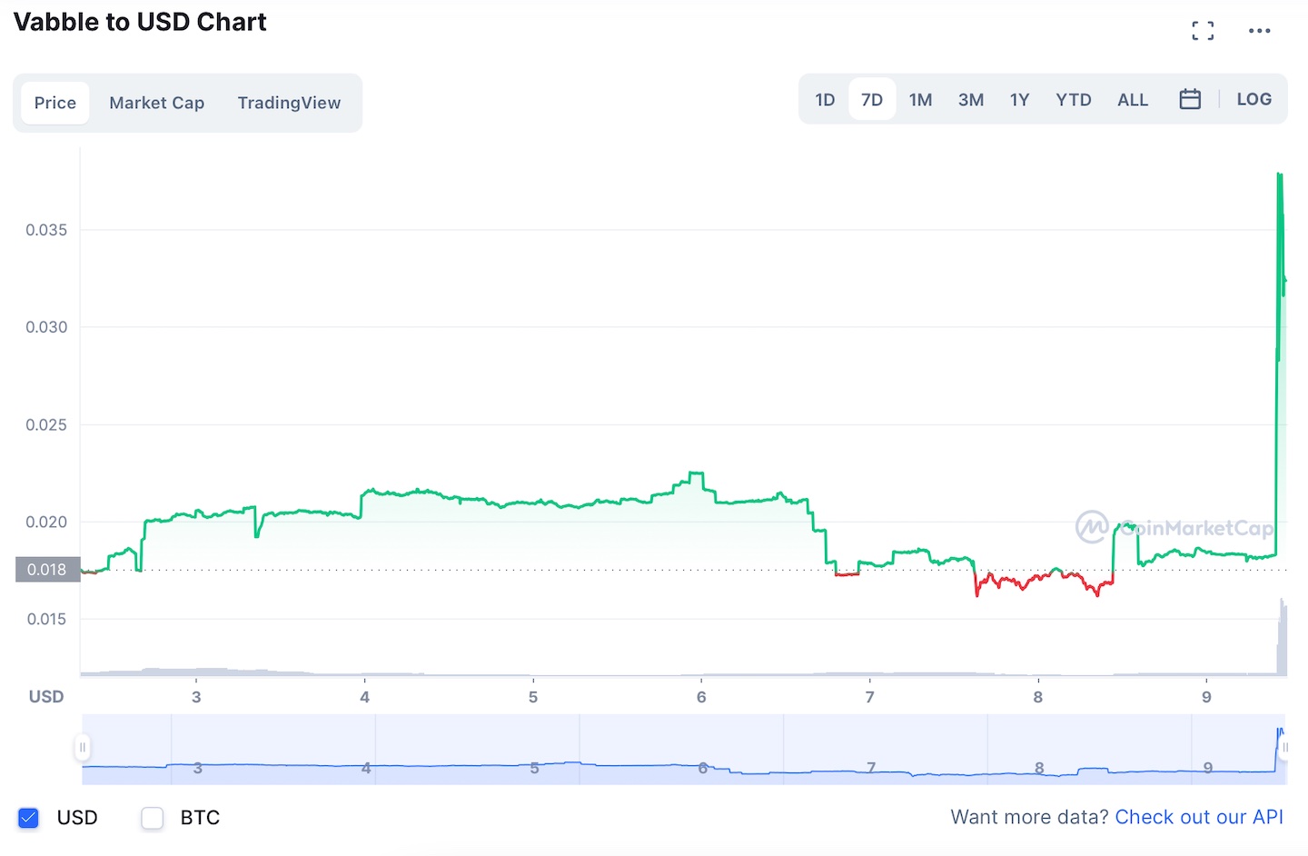Select the 1M time range

[920, 99]
